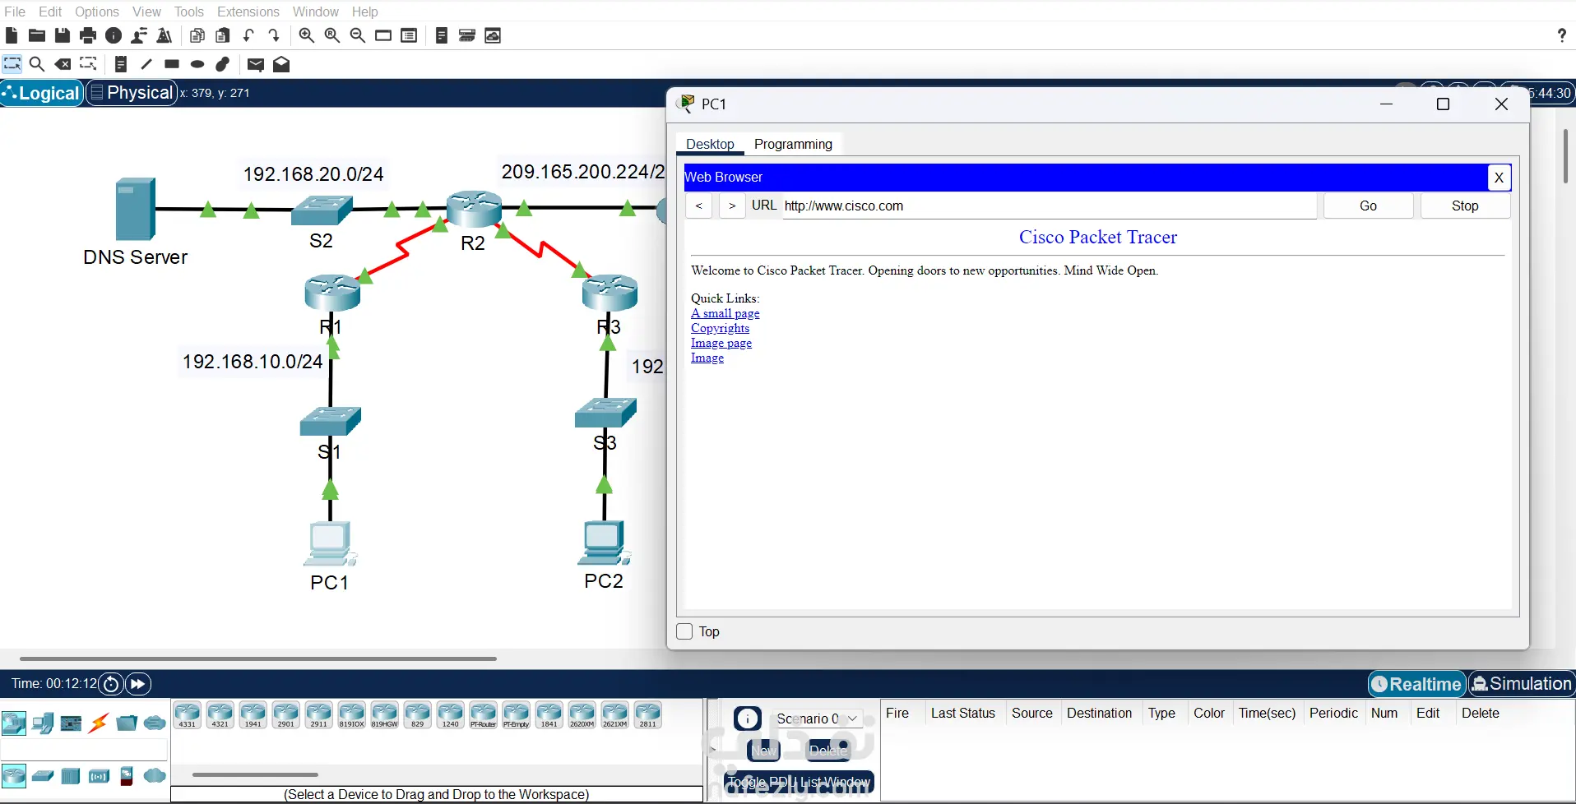The height and width of the screenshot is (804, 1576).
Task: Switch to Realtime mode
Action: coord(1417,684)
